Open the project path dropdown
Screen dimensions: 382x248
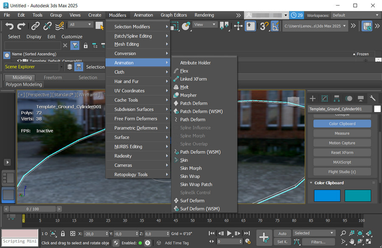(315, 26)
